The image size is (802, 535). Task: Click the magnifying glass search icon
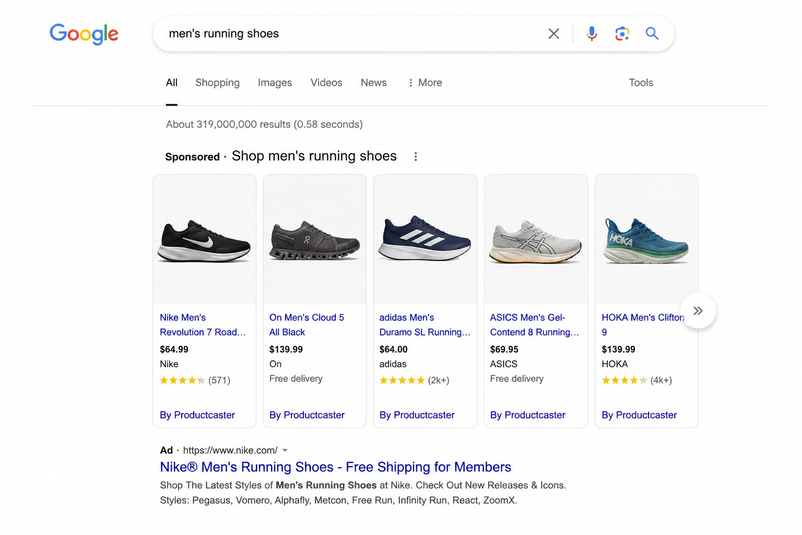pos(652,34)
